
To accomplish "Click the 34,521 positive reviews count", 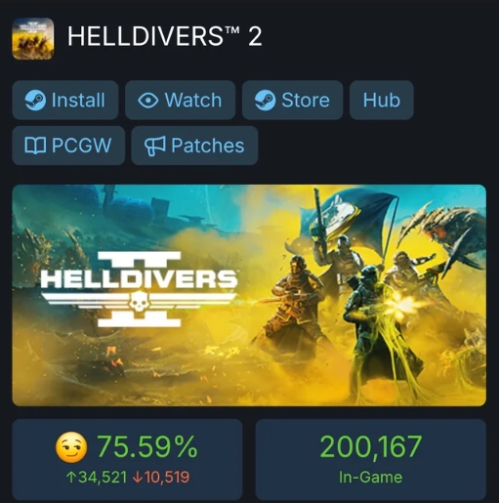I will pyautogui.click(x=97, y=478).
